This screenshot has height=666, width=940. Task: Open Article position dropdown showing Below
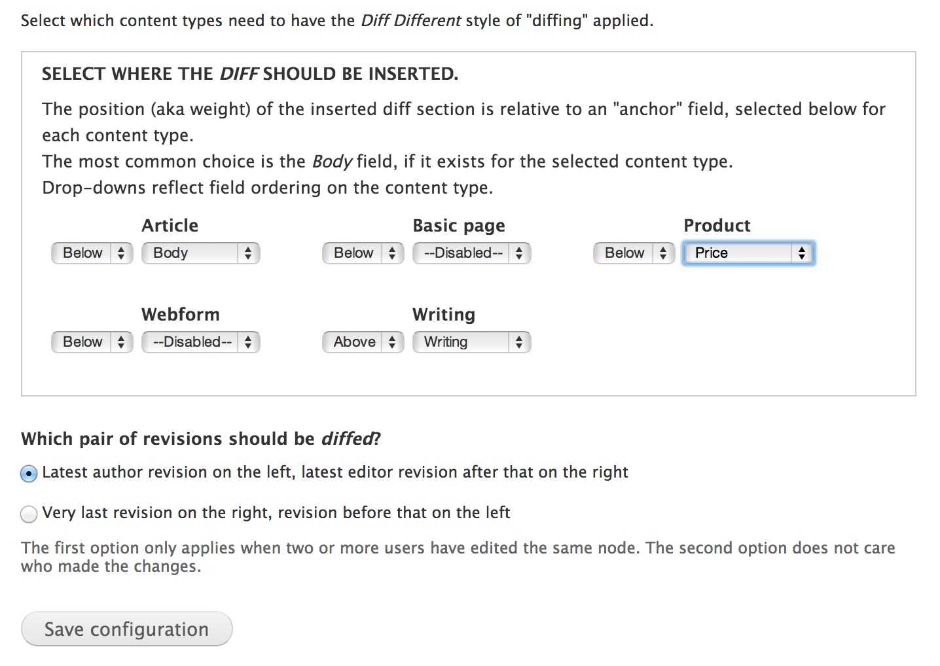point(92,253)
